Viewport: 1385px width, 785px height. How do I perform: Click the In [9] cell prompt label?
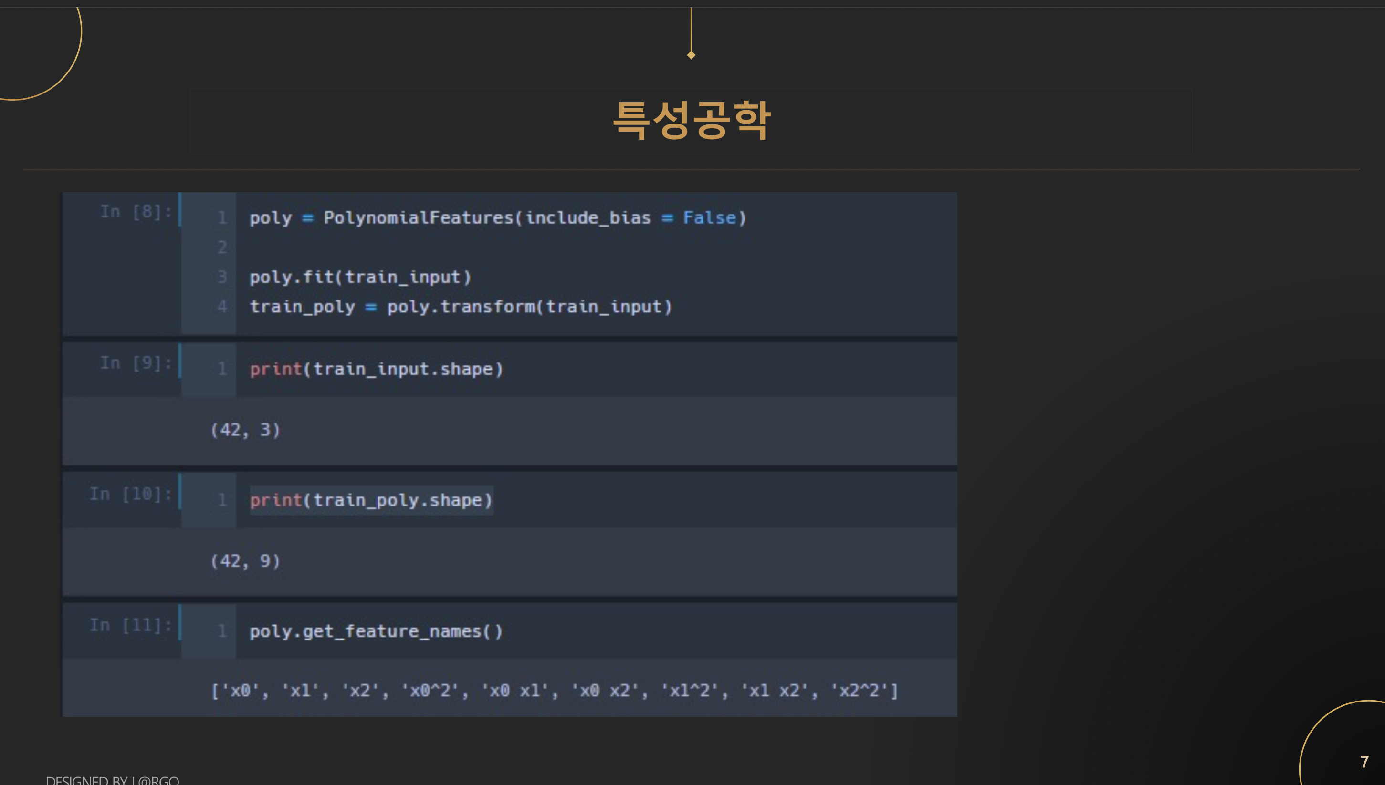click(136, 363)
